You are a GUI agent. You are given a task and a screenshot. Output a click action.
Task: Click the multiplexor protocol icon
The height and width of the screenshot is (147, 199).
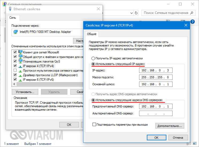coord(20,71)
